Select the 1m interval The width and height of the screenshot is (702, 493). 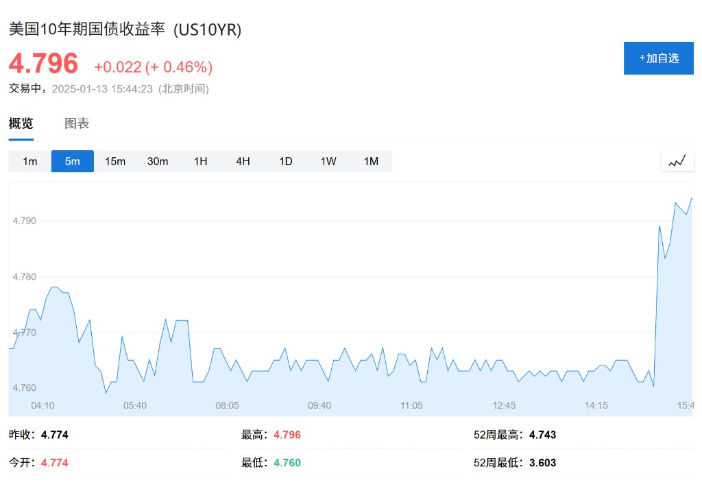tap(30, 161)
